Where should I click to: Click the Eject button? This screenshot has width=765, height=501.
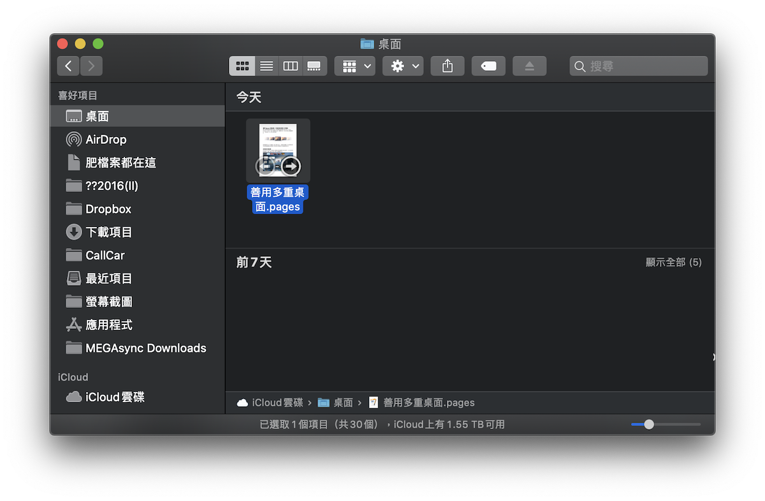(529, 66)
